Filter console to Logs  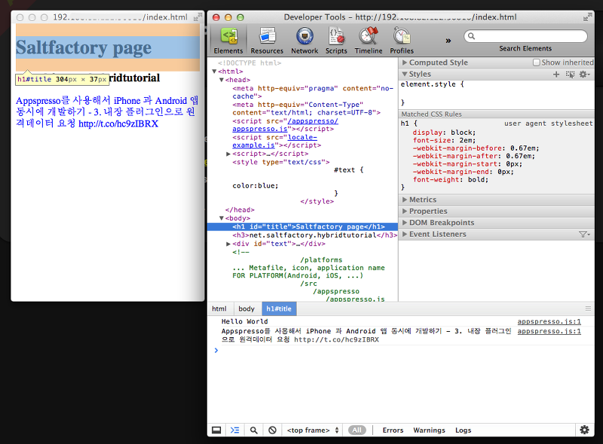(463, 430)
